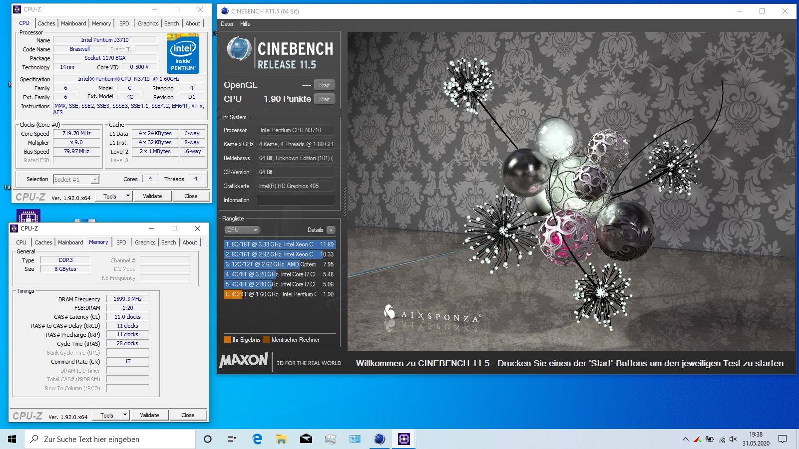The width and height of the screenshot is (799, 449).
Task: Switch to Memory tab in upper CPU-Z
Action: [x=101, y=23]
